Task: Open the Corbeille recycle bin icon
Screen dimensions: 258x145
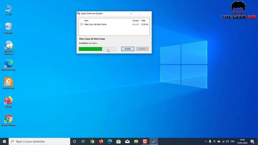Action: (8, 28)
